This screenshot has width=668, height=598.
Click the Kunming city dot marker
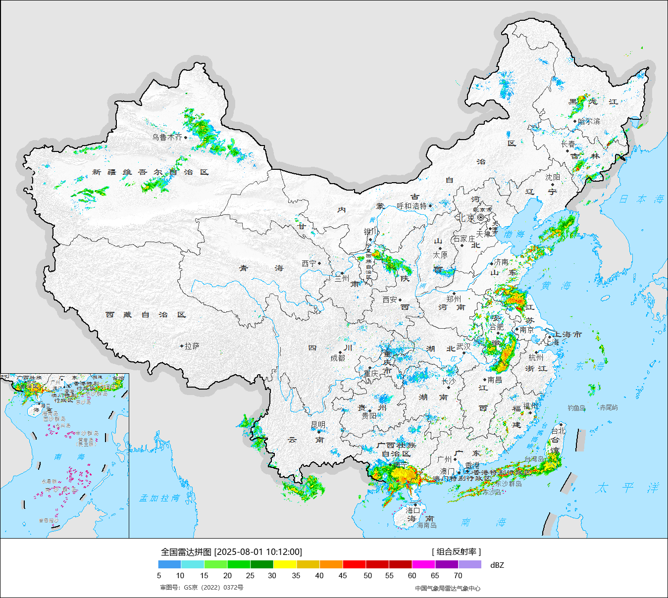tap(318, 431)
